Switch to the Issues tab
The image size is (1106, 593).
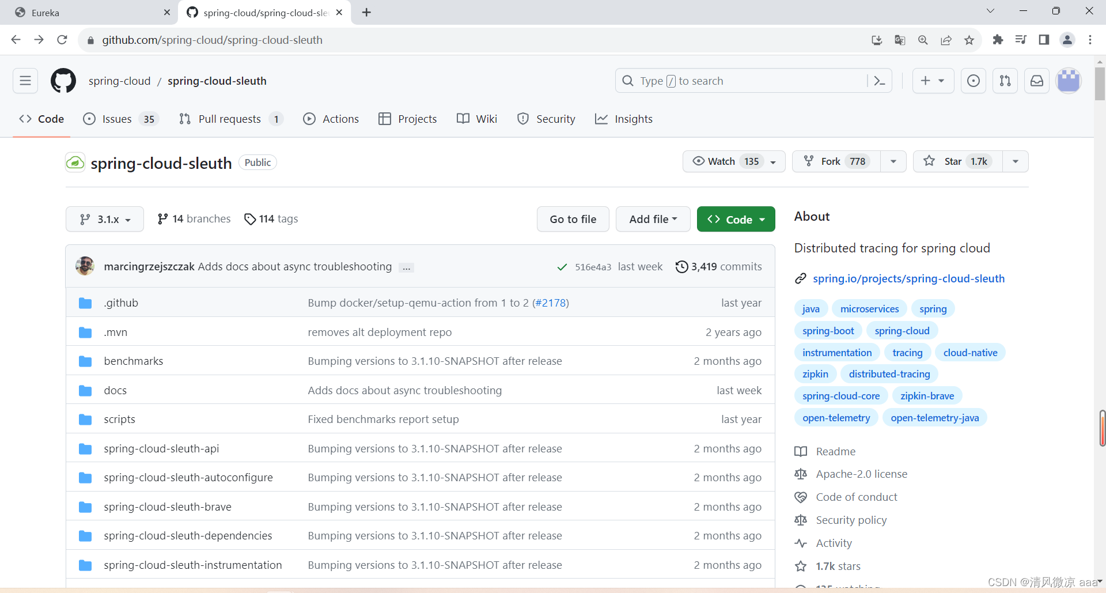pos(121,119)
